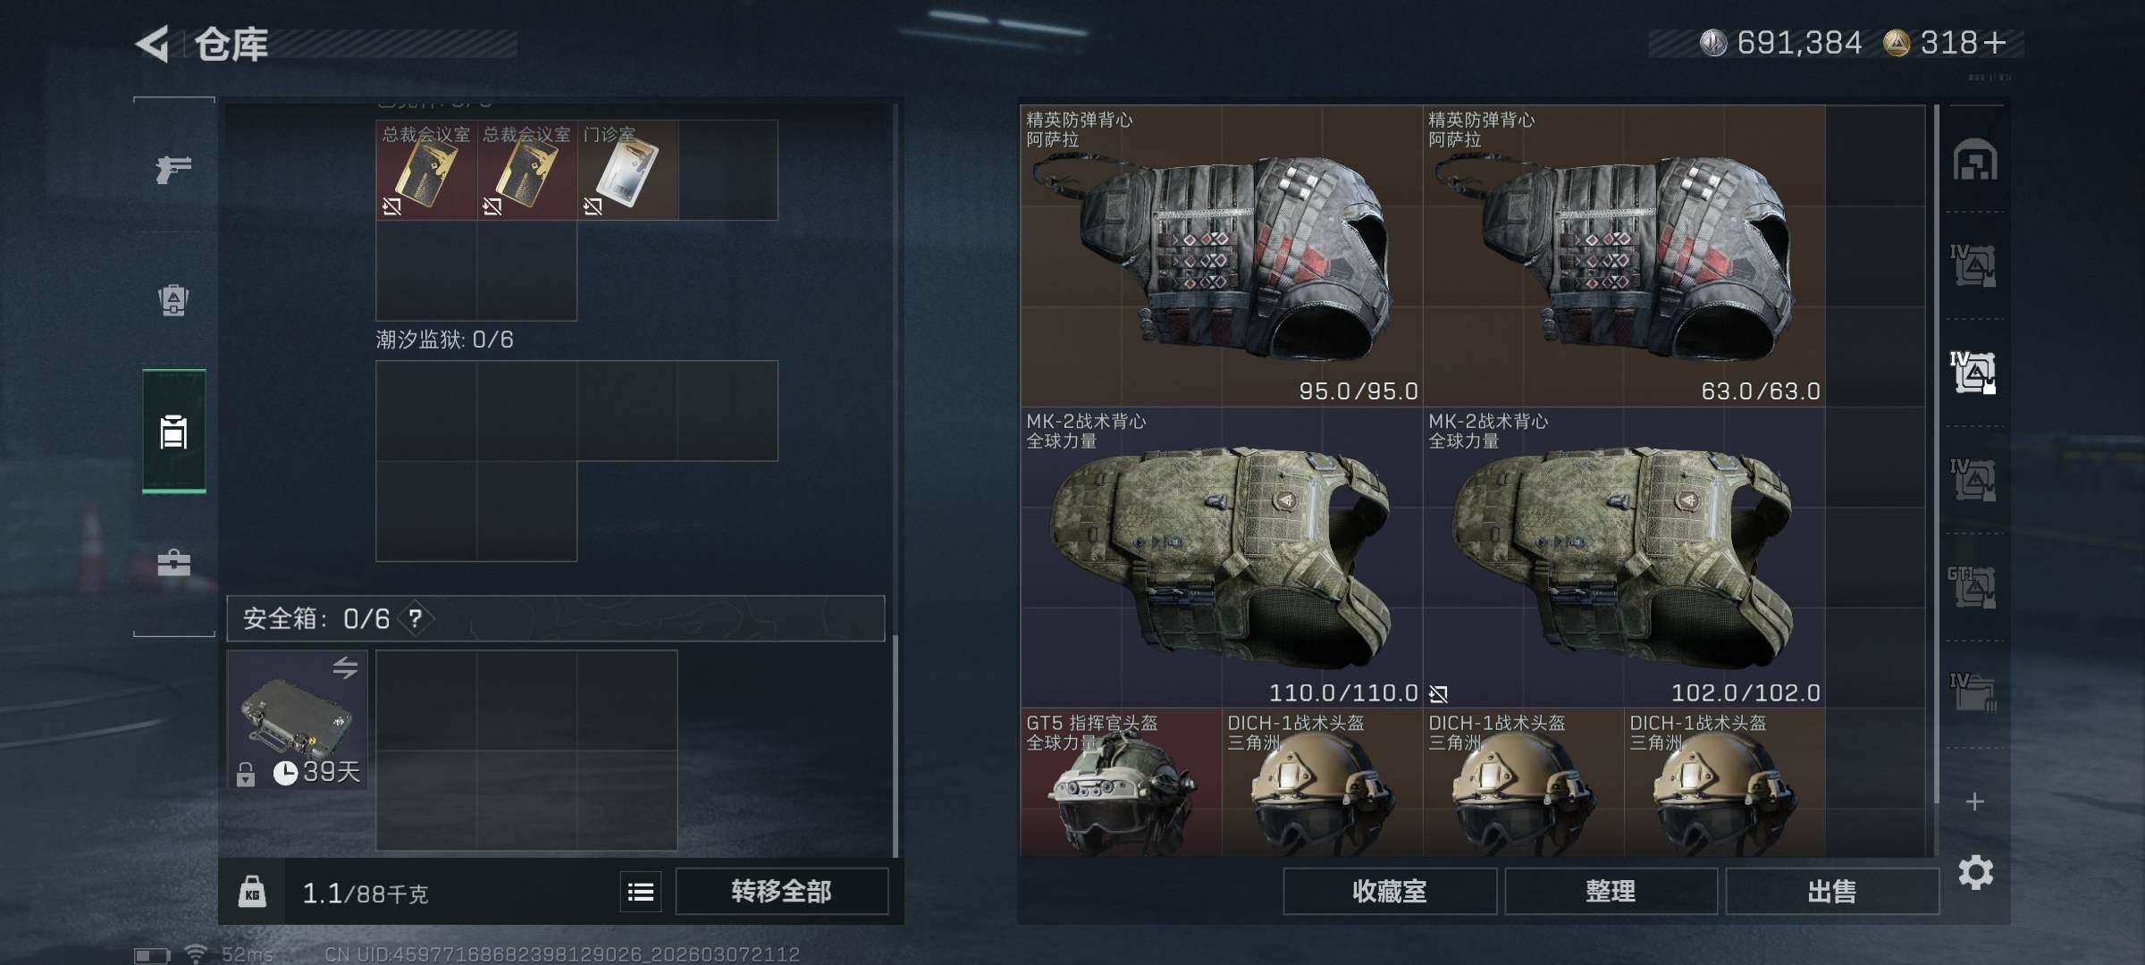Click the warehouse scrollbar on right panel

tap(1936, 456)
